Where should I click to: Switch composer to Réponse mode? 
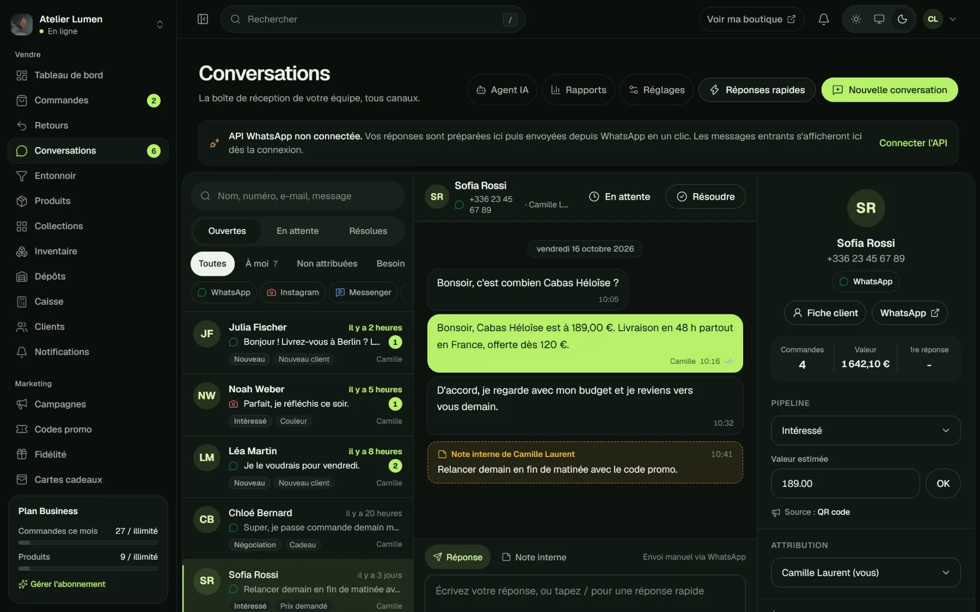pyautogui.click(x=457, y=557)
